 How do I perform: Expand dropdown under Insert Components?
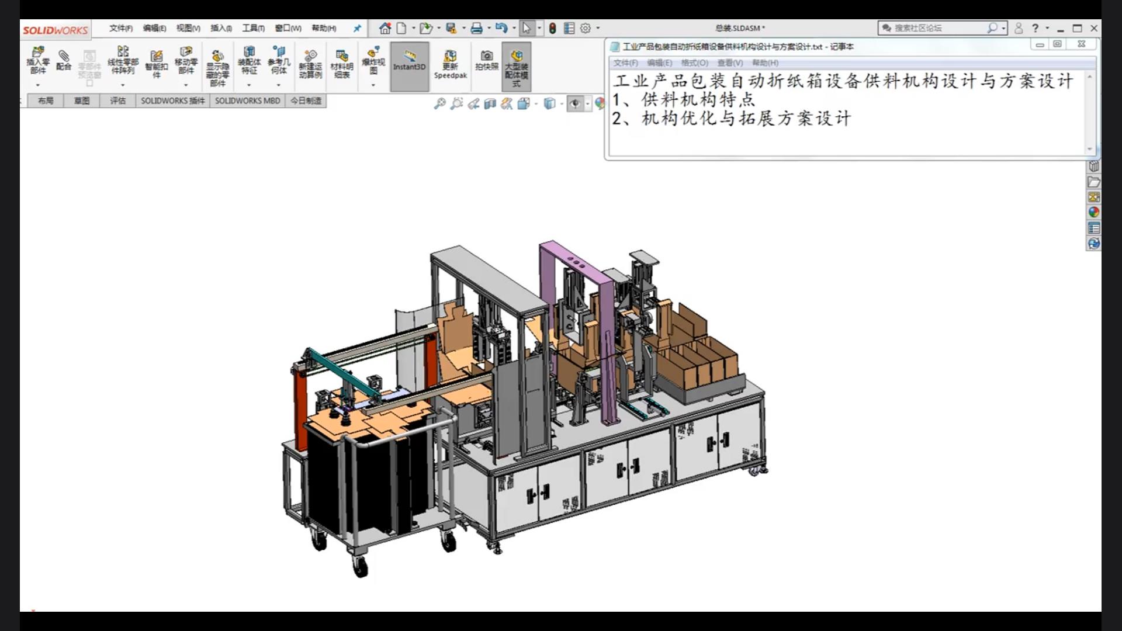38,85
